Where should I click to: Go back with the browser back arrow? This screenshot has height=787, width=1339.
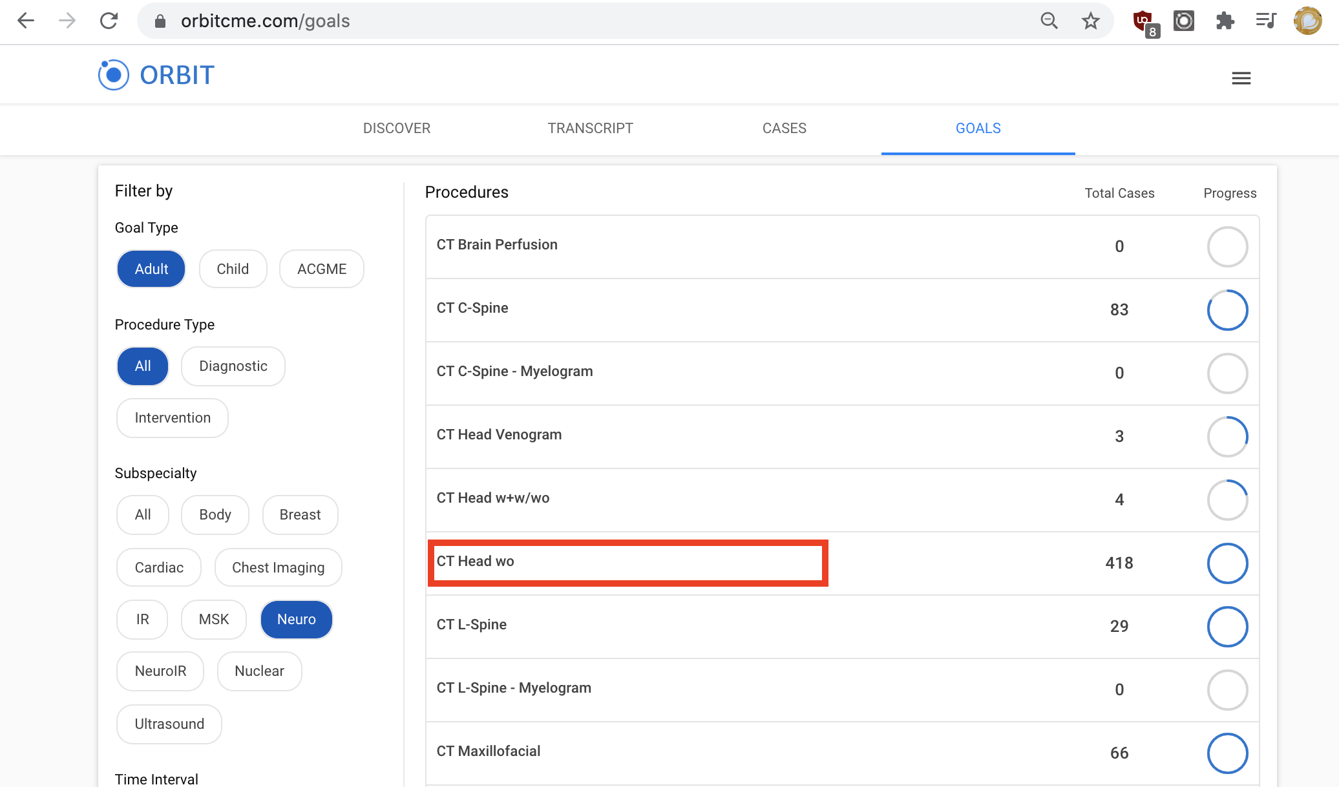[x=26, y=21]
